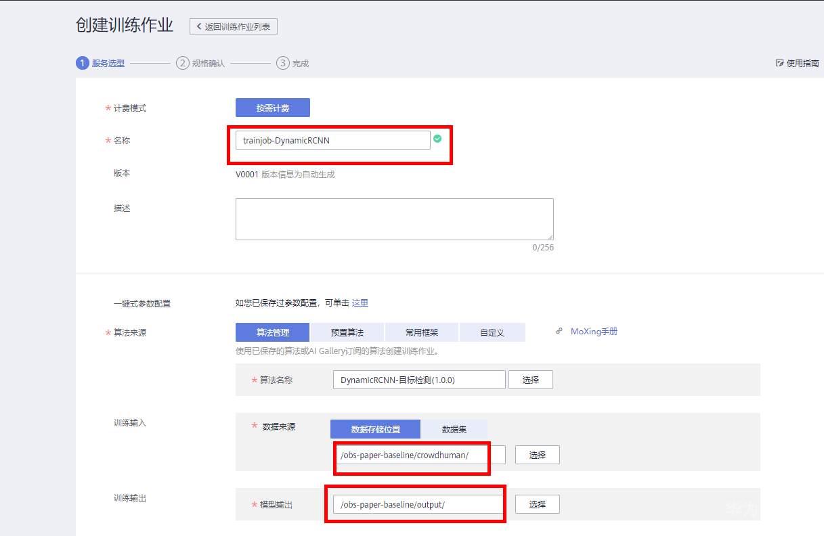Select 按需计费 billing mode
This screenshot has height=536, width=824.
tap(272, 108)
